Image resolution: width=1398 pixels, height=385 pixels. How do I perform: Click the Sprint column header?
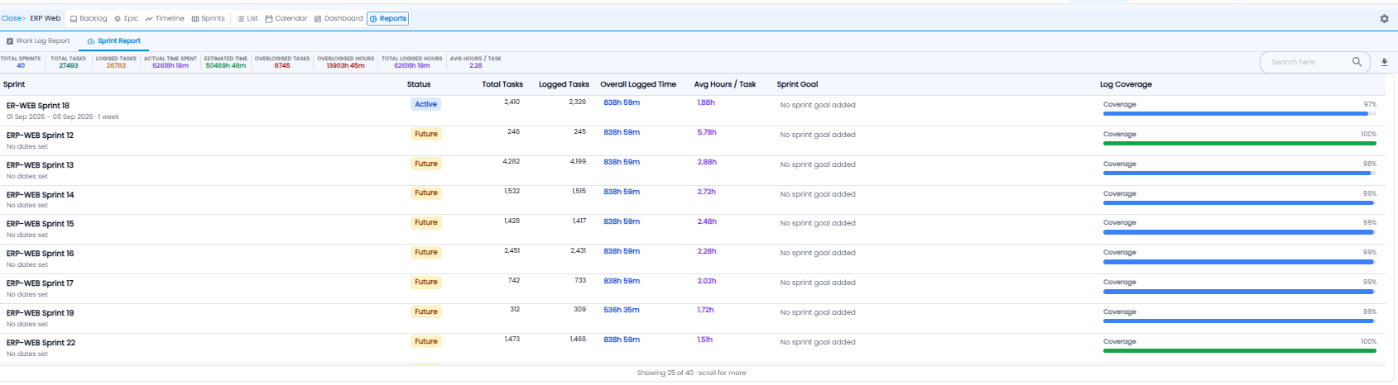tap(14, 84)
